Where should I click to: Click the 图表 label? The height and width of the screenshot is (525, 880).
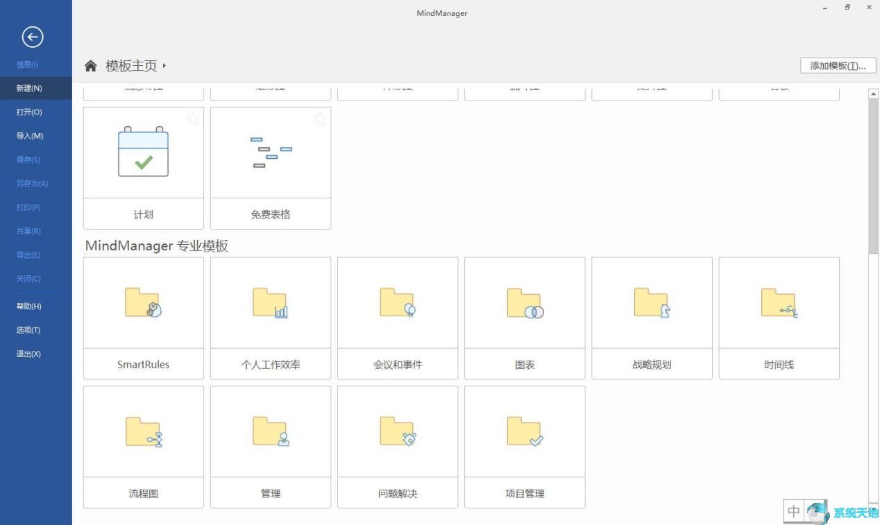(525, 364)
